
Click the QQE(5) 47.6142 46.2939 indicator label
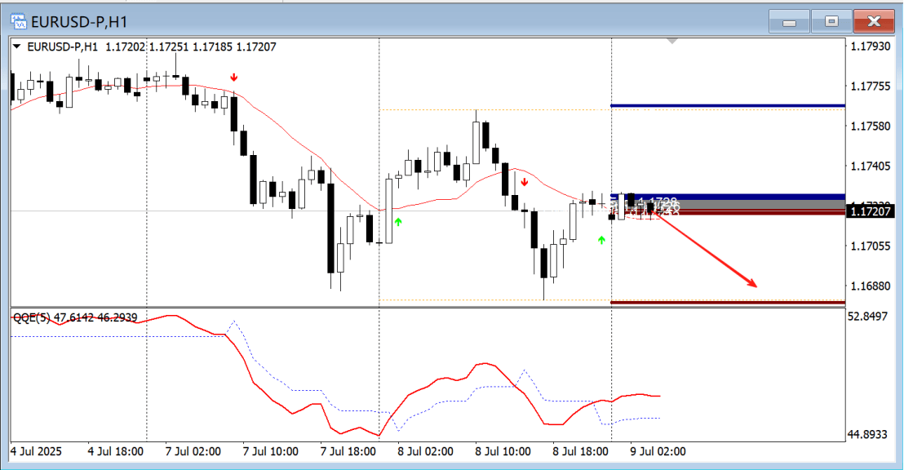click(75, 317)
